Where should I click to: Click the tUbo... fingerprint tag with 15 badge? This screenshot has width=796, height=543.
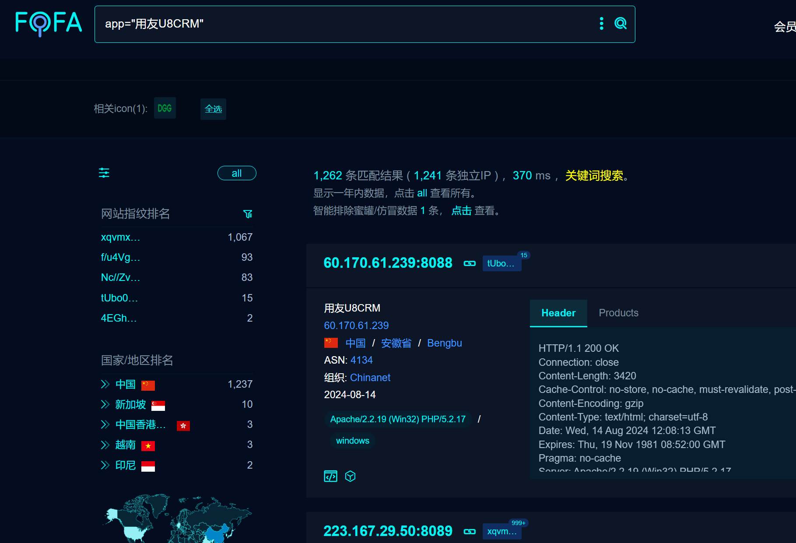(501, 263)
